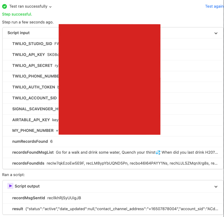Click the recordsFoundIds record list
Screen dimensions: 224x217
pos(132,163)
